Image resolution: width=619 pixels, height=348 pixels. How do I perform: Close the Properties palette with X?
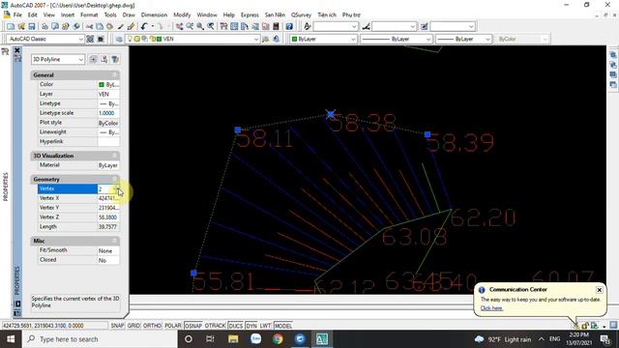click(x=17, y=50)
